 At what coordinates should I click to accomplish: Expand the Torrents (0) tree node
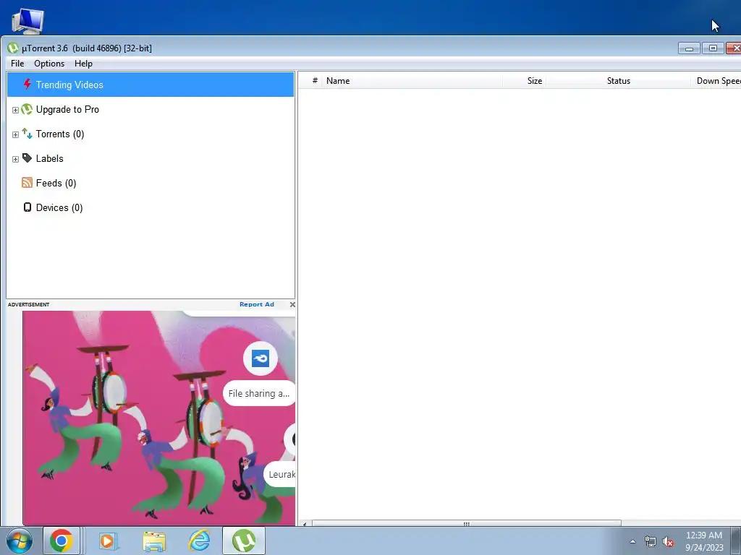(x=15, y=134)
